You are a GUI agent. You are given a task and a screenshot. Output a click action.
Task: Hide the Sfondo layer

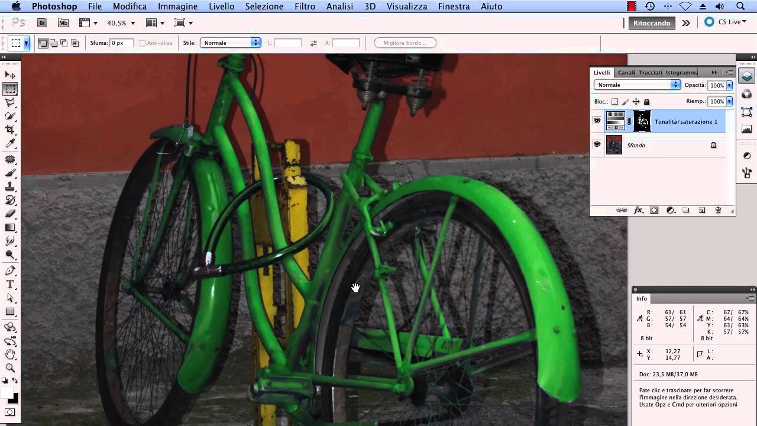[x=597, y=144]
